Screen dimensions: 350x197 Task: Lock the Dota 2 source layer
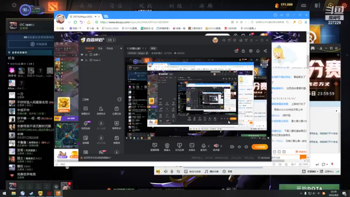point(86,60)
